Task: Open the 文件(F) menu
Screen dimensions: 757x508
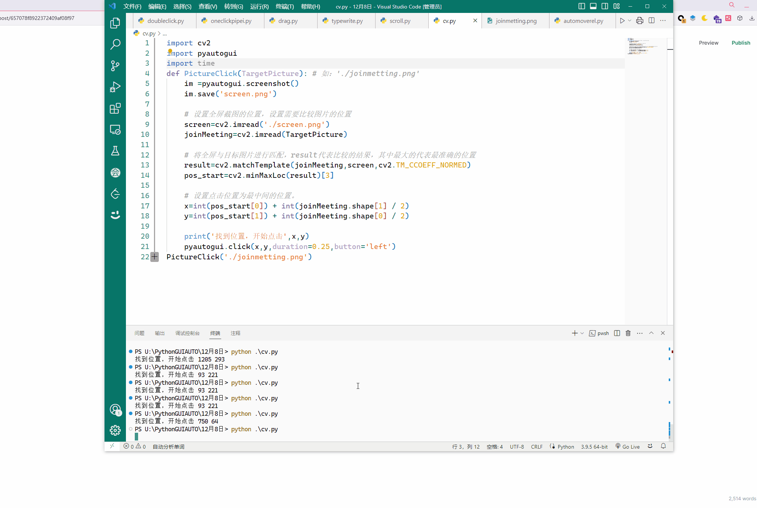Action: click(x=132, y=6)
